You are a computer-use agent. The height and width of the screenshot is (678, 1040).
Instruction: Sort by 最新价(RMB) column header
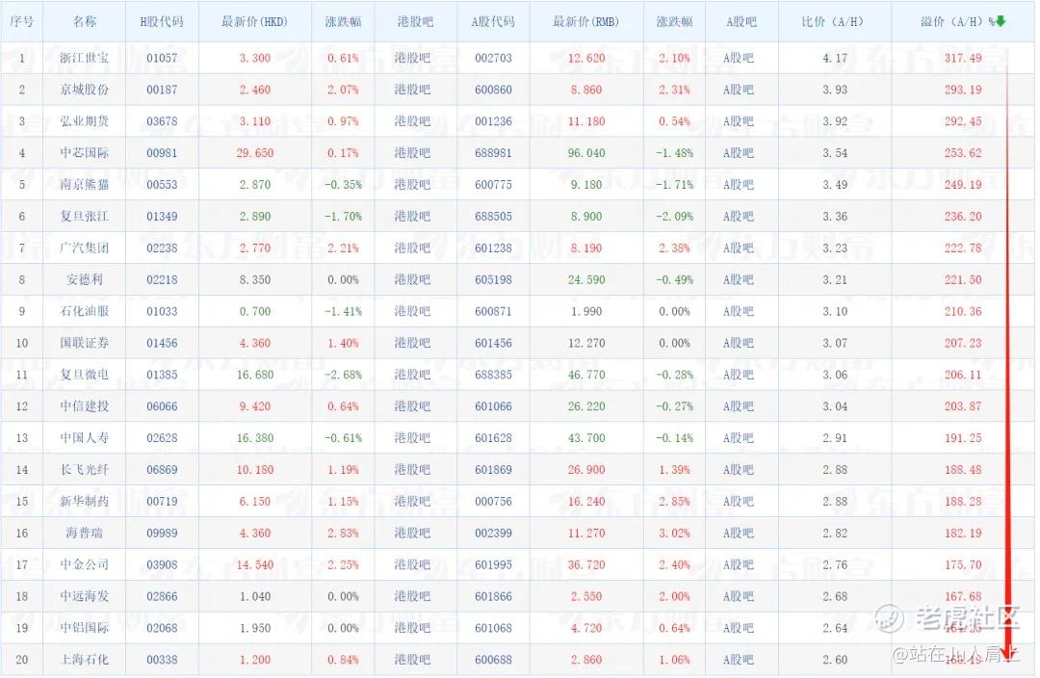pyautogui.click(x=585, y=21)
